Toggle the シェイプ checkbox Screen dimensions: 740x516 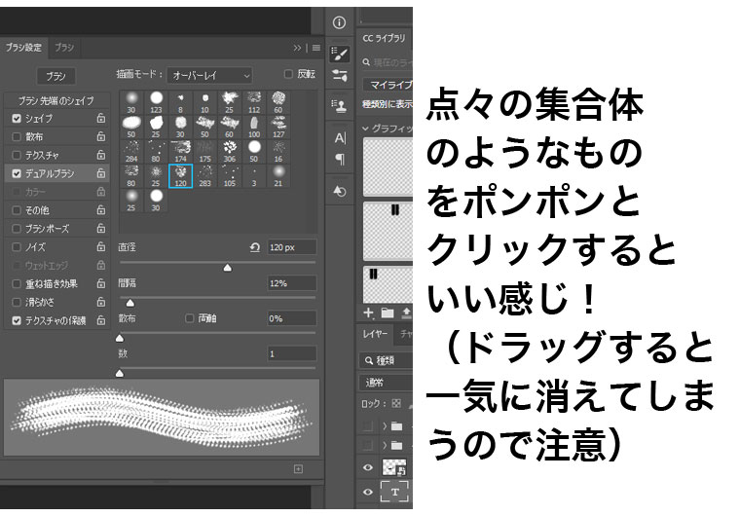pyautogui.click(x=17, y=119)
